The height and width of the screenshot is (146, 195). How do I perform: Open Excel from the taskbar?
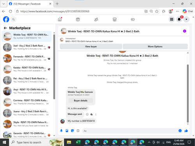click(78, 143)
